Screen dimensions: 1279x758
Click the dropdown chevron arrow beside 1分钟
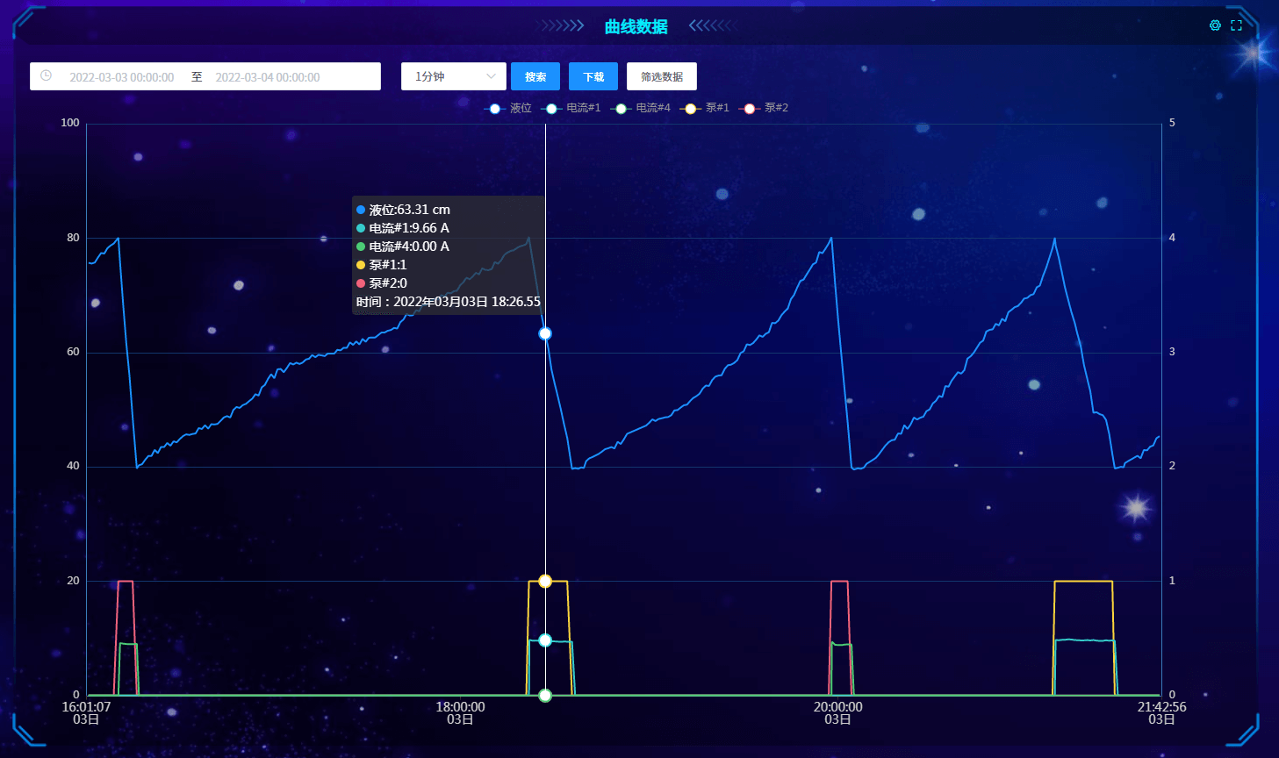click(491, 76)
